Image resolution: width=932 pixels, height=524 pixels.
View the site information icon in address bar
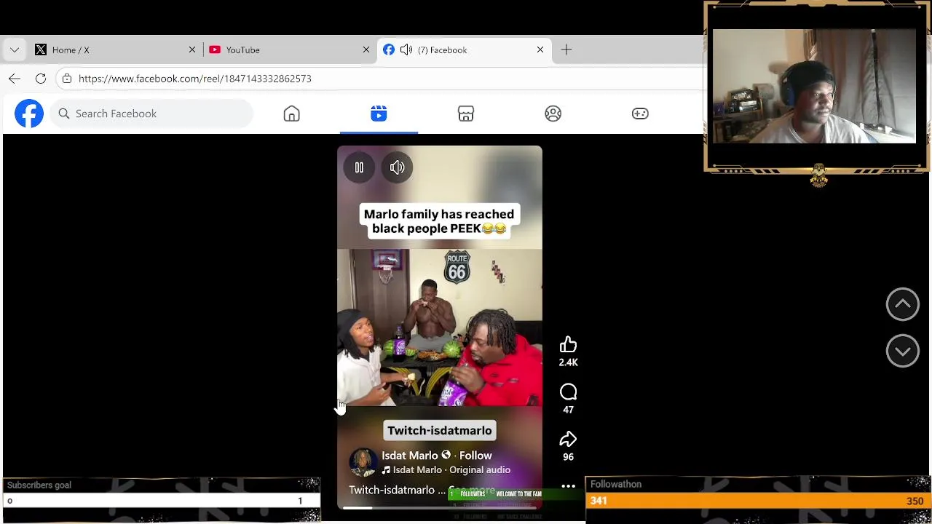(67, 79)
